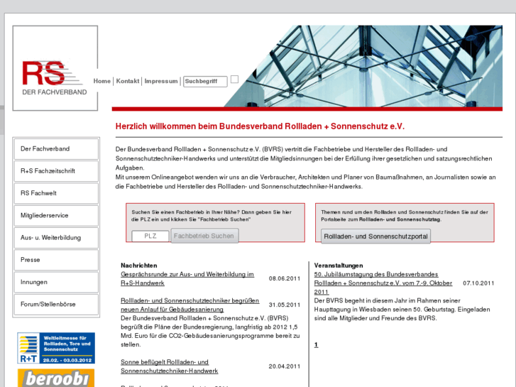
Task: Open the Kontakt page
Action: [128, 81]
